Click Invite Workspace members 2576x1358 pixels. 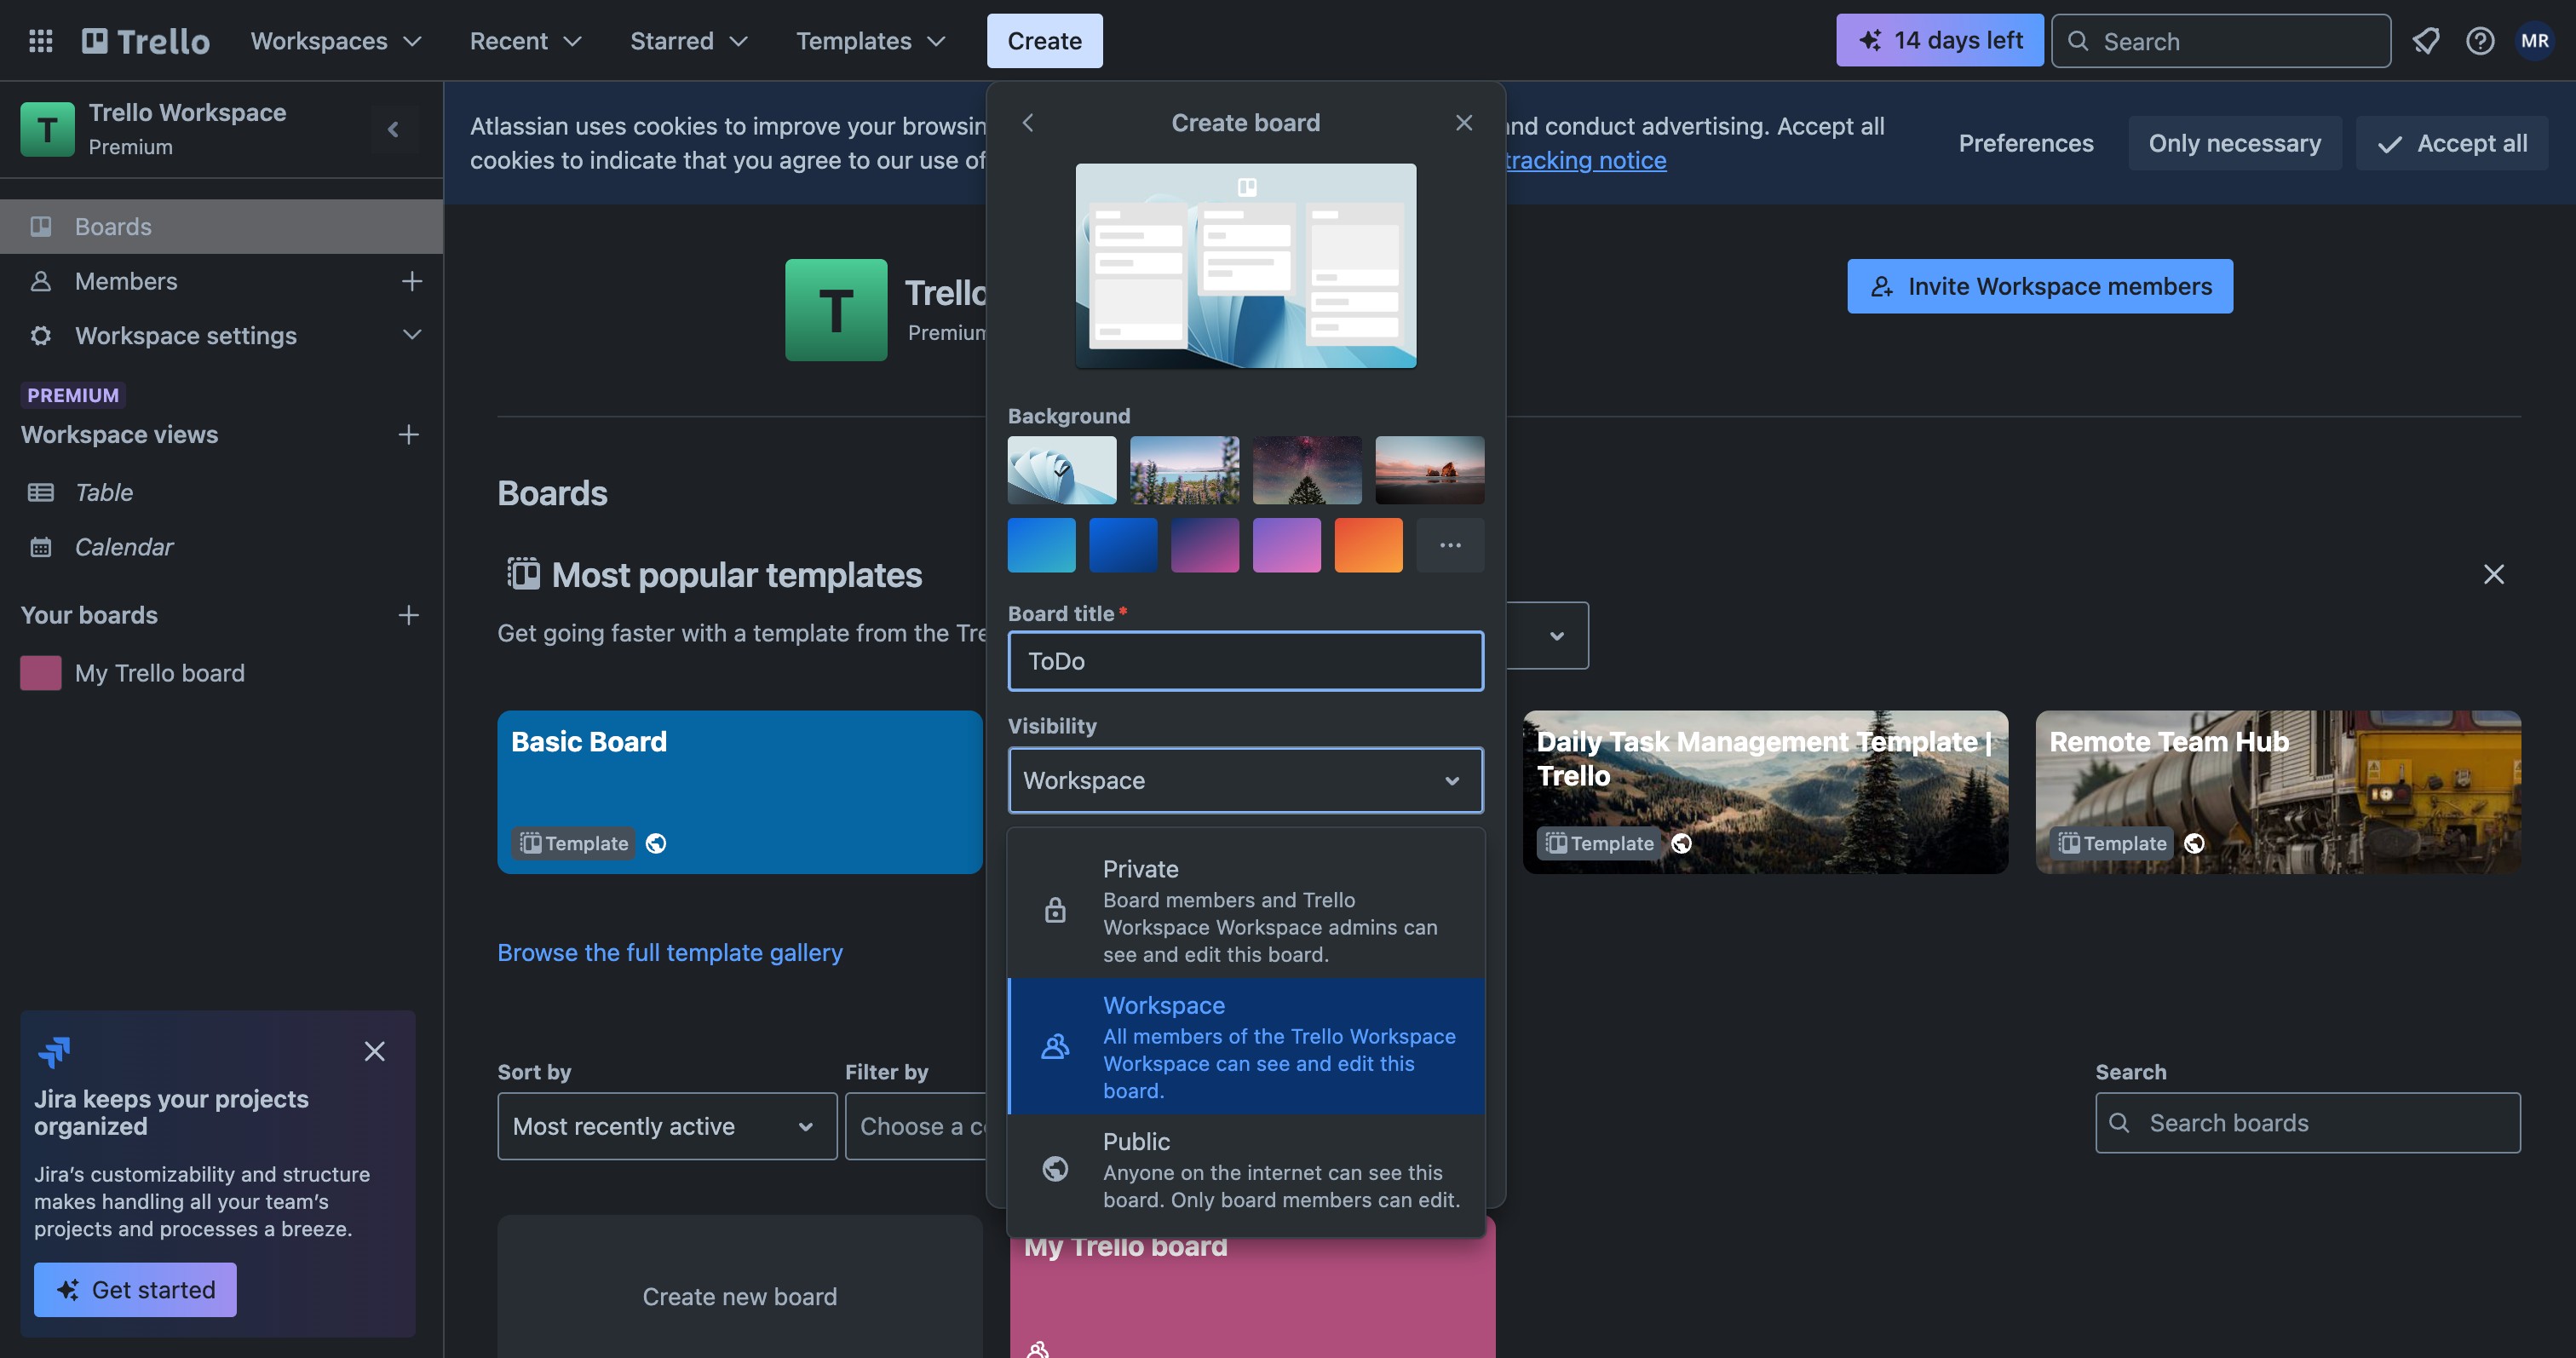tap(2039, 286)
